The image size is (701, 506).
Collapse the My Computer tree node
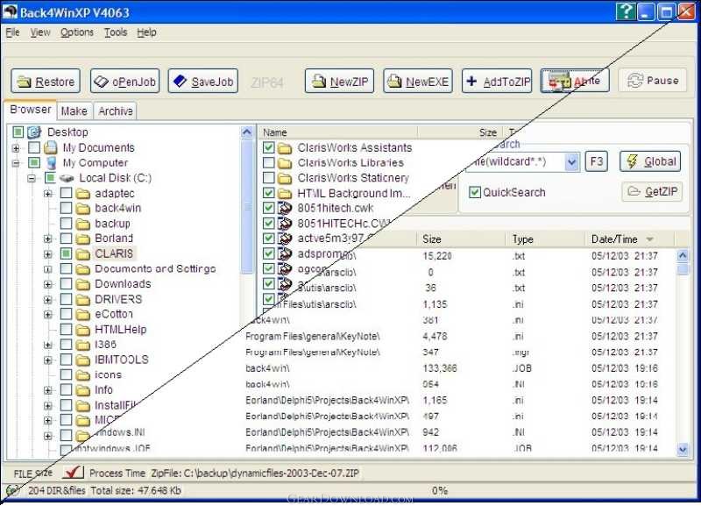coord(16,163)
